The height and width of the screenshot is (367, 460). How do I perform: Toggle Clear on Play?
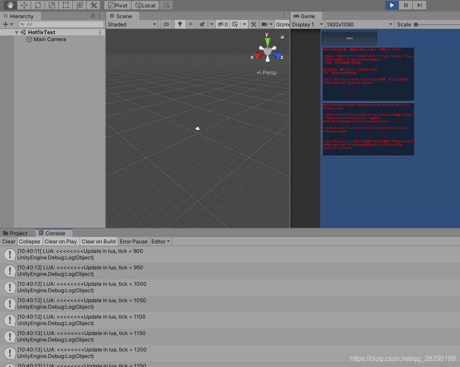pos(61,242)
